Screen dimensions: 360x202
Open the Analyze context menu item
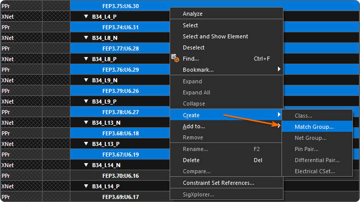192,14
